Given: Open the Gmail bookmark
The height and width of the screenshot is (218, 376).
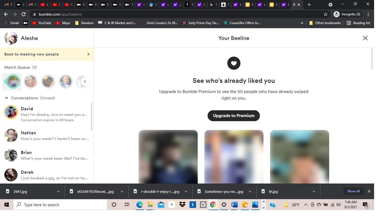Looking at the screenshot, I should (11, 23).
